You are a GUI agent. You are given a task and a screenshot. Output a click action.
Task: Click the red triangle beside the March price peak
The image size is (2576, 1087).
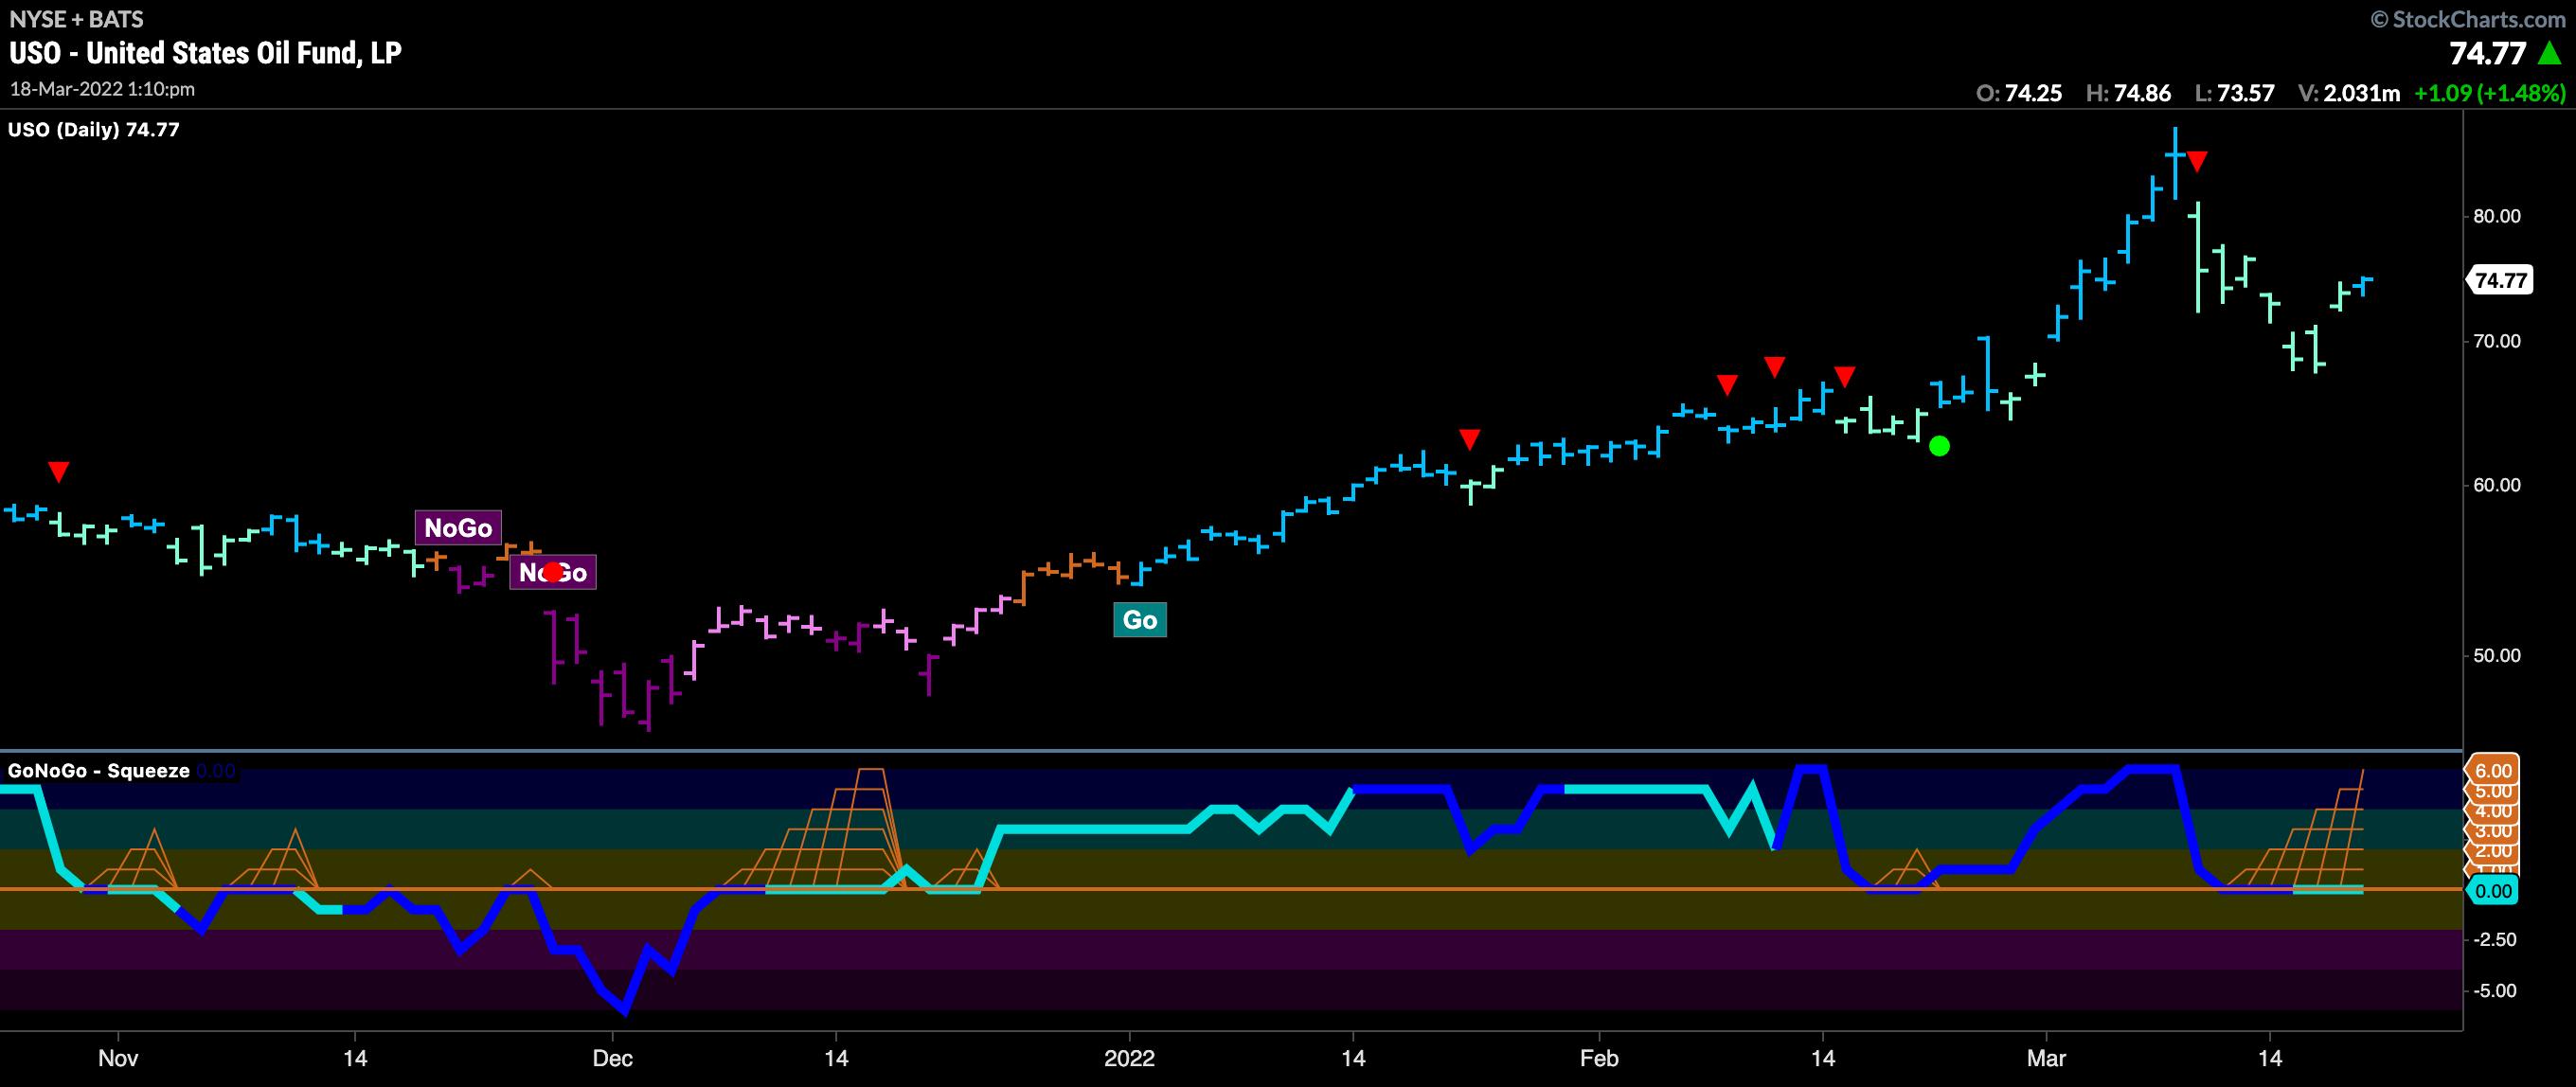click(x=2196, y=161)
